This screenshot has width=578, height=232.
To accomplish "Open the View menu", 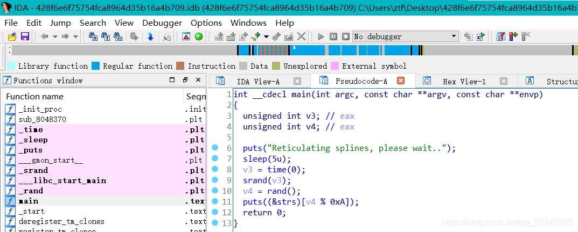I will point(124,23).
